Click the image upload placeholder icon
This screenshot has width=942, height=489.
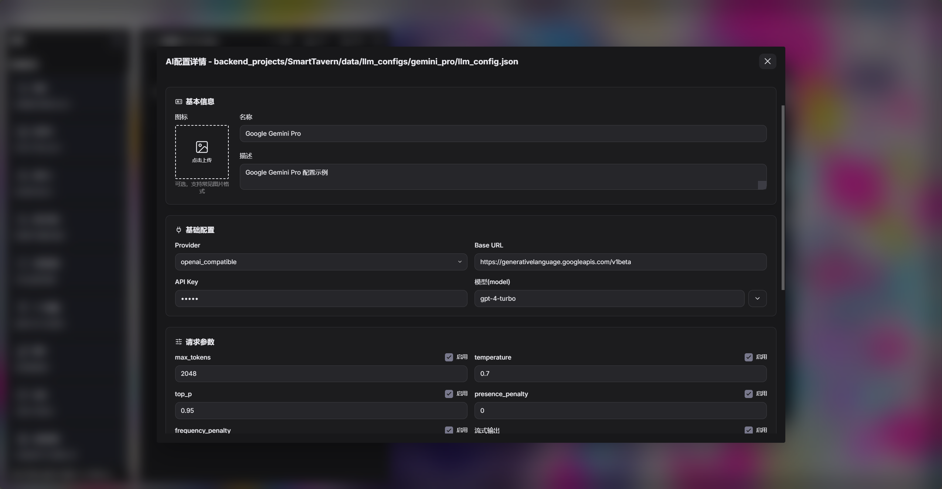[x=202, y=147]
